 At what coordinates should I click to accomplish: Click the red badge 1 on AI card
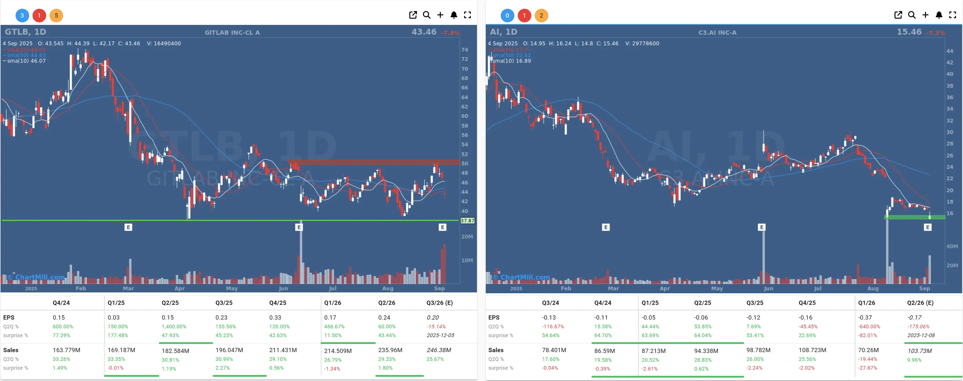coord(525,15)
